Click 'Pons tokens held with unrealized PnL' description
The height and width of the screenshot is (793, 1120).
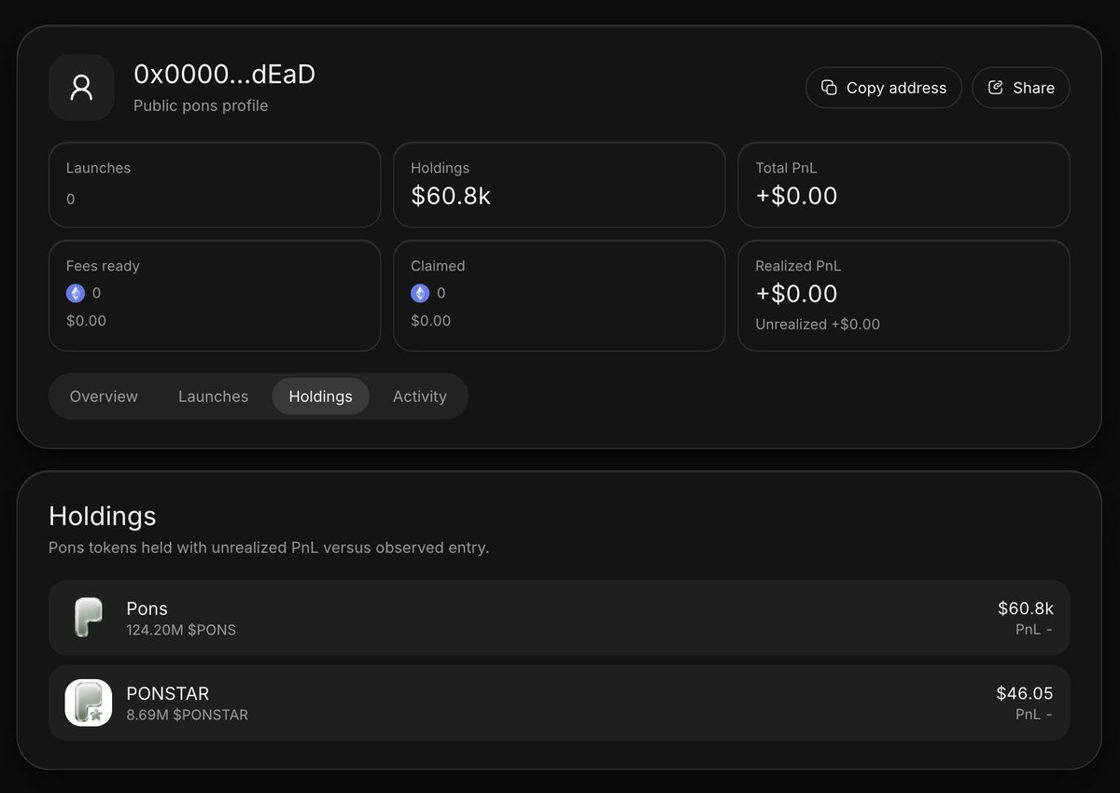269,548
